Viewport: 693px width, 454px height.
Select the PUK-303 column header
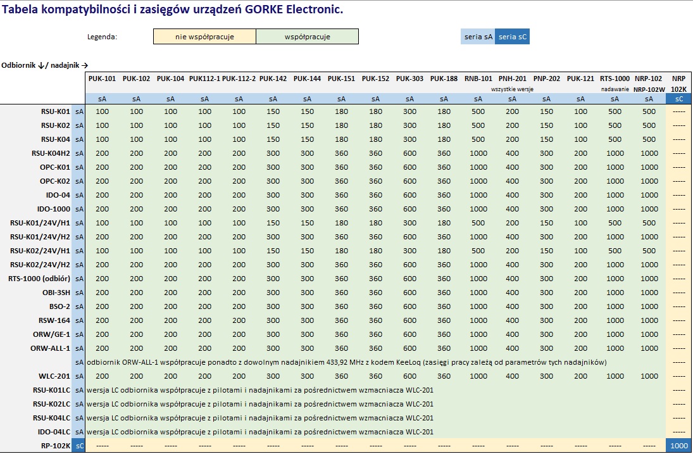click(409, 79)
